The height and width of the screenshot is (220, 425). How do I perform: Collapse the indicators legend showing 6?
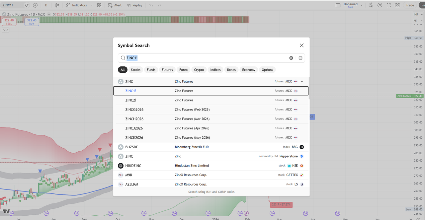click(x=6, y=30)
